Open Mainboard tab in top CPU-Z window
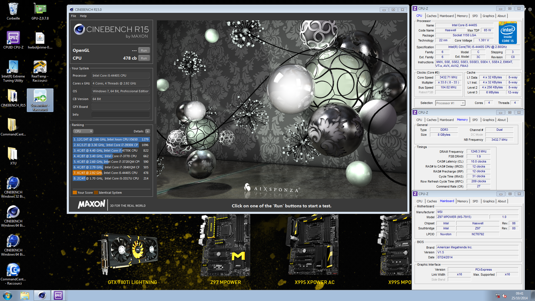This screenshot has width=535, height=301. click(x=447, y=16)
